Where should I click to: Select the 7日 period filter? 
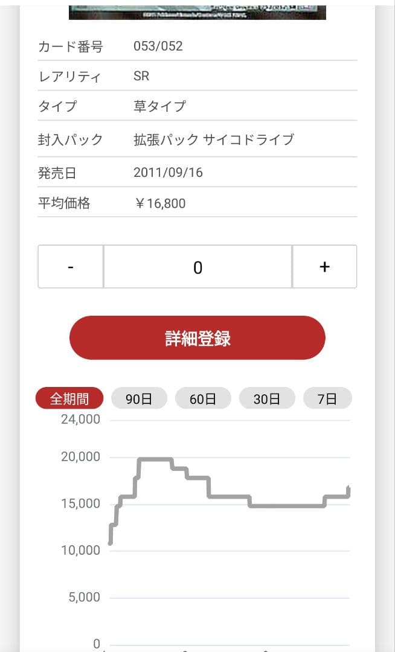pyautogui.click(x=327, y=398)
